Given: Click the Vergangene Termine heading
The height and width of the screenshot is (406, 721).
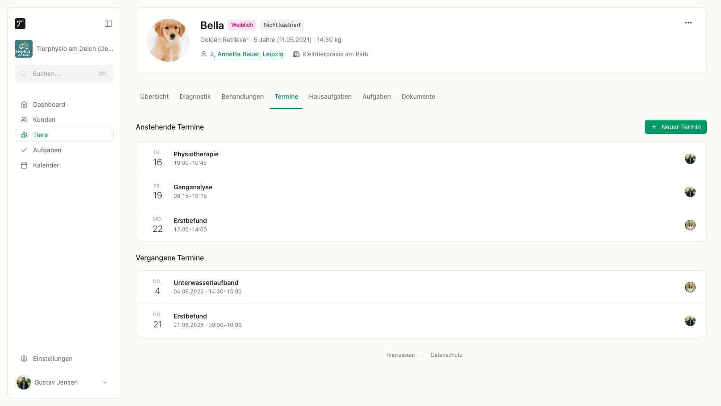Looking at the screenshot, I should (170, 258).
